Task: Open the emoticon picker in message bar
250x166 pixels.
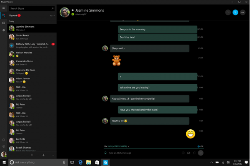Action: pos(183,153)
